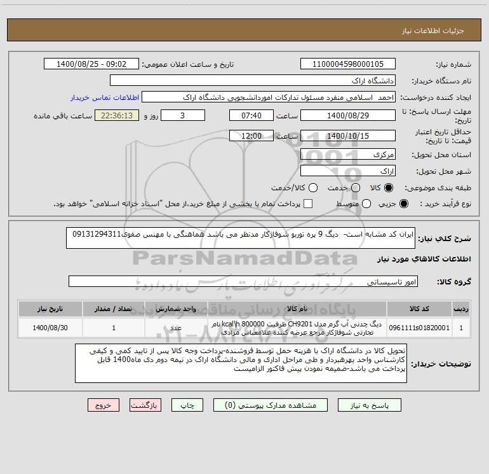The width and height of the screenshot is (489, 474).
Task: Select the کالا/خدمت radio button
Action: [313, 188]
